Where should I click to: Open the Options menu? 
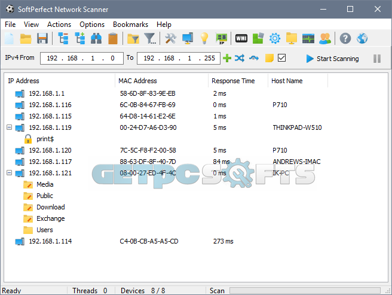pos(92,25)
